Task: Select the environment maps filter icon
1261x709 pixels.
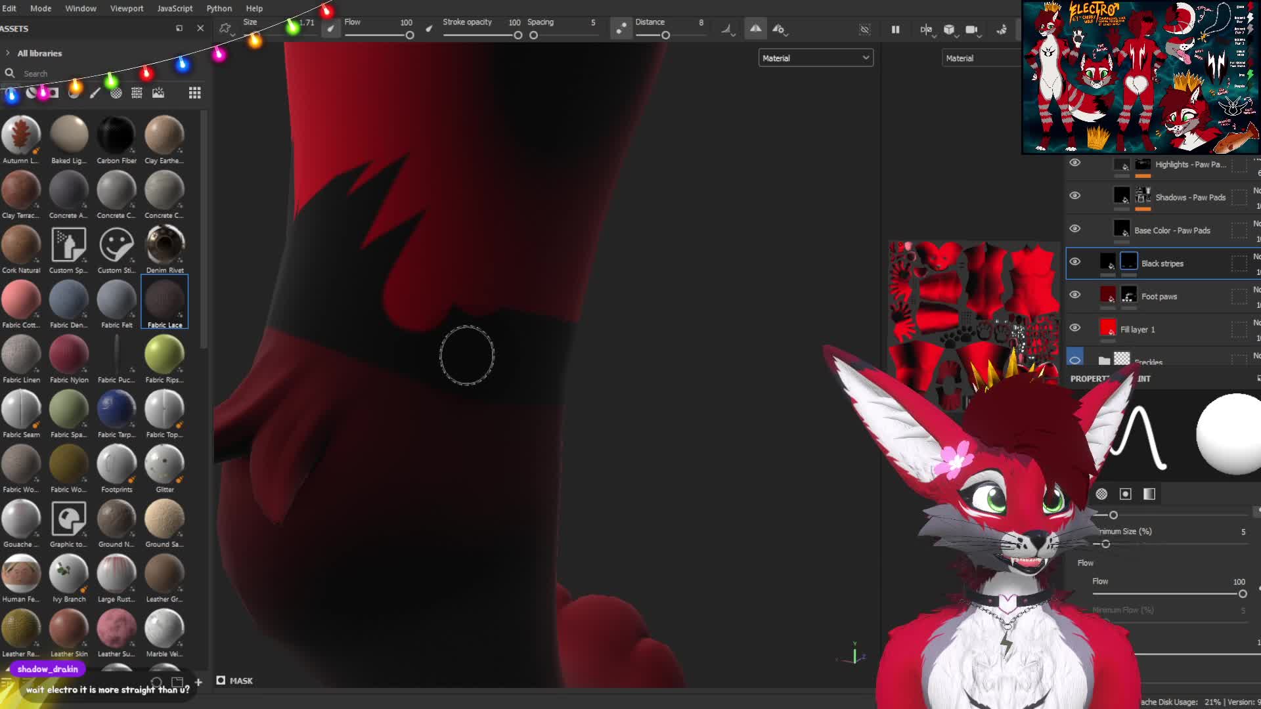Action: point(158,93)
